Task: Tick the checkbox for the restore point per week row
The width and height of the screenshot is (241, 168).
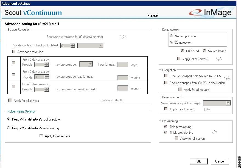Action: pos(13,86)
